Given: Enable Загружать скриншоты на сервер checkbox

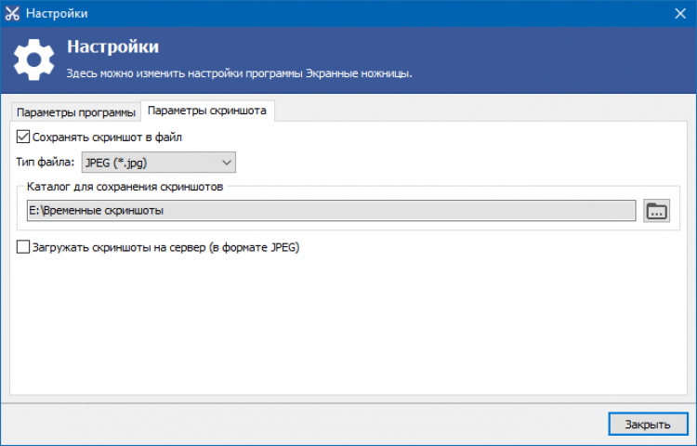Looking at the screenshot, I should pyautogui.click(x=23, y=247).
